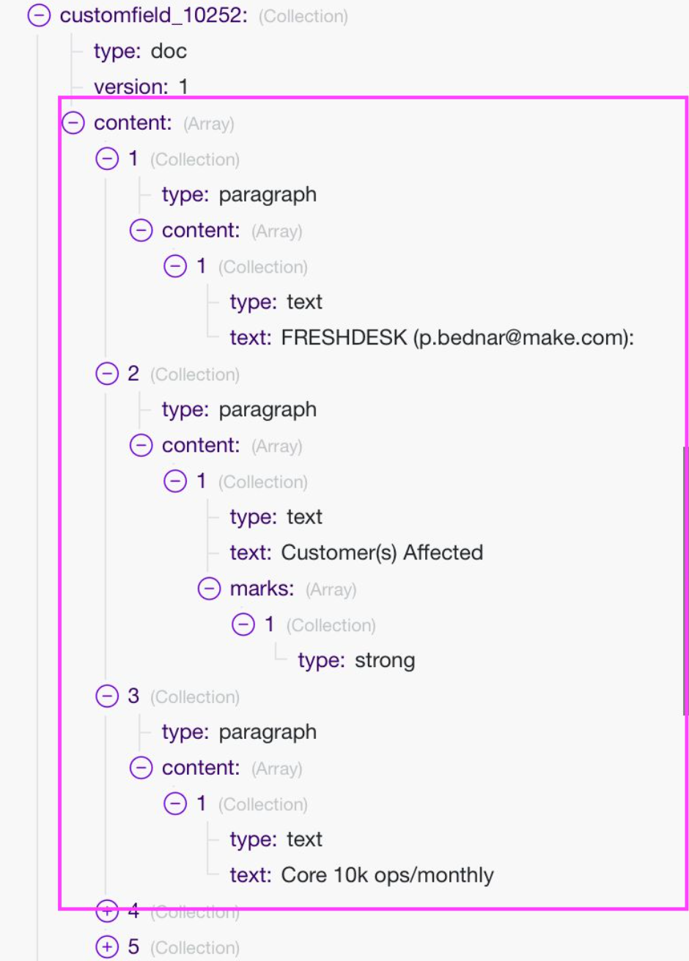The image size is (689, 961).
Task: Collapse collection 3 paragraph node
Action: [x=107, y=696]
